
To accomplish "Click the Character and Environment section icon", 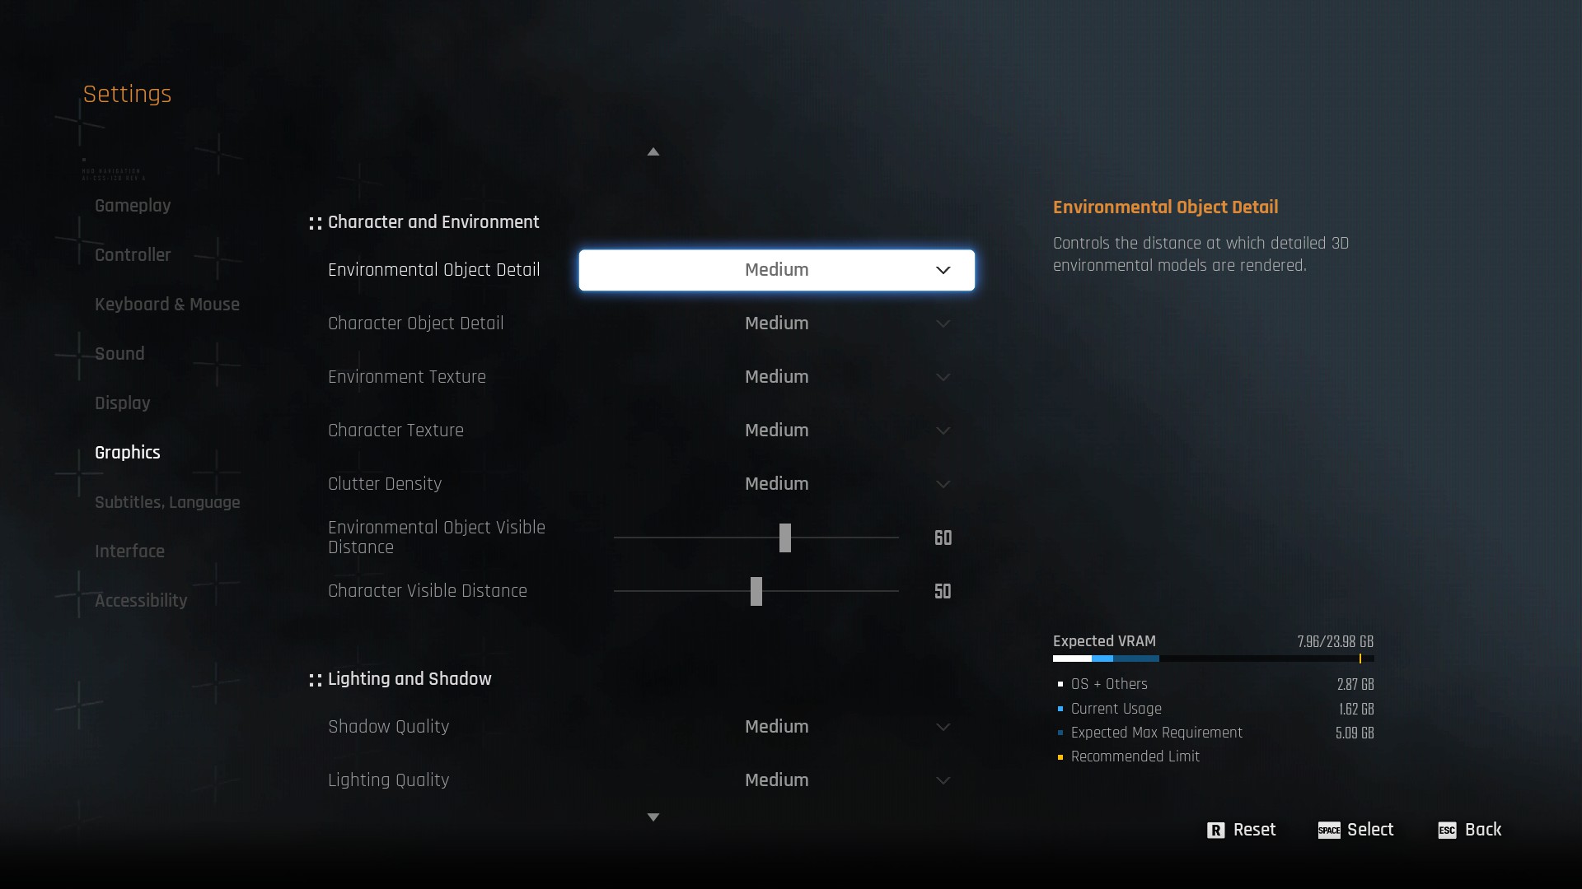I will coord(316,223).
